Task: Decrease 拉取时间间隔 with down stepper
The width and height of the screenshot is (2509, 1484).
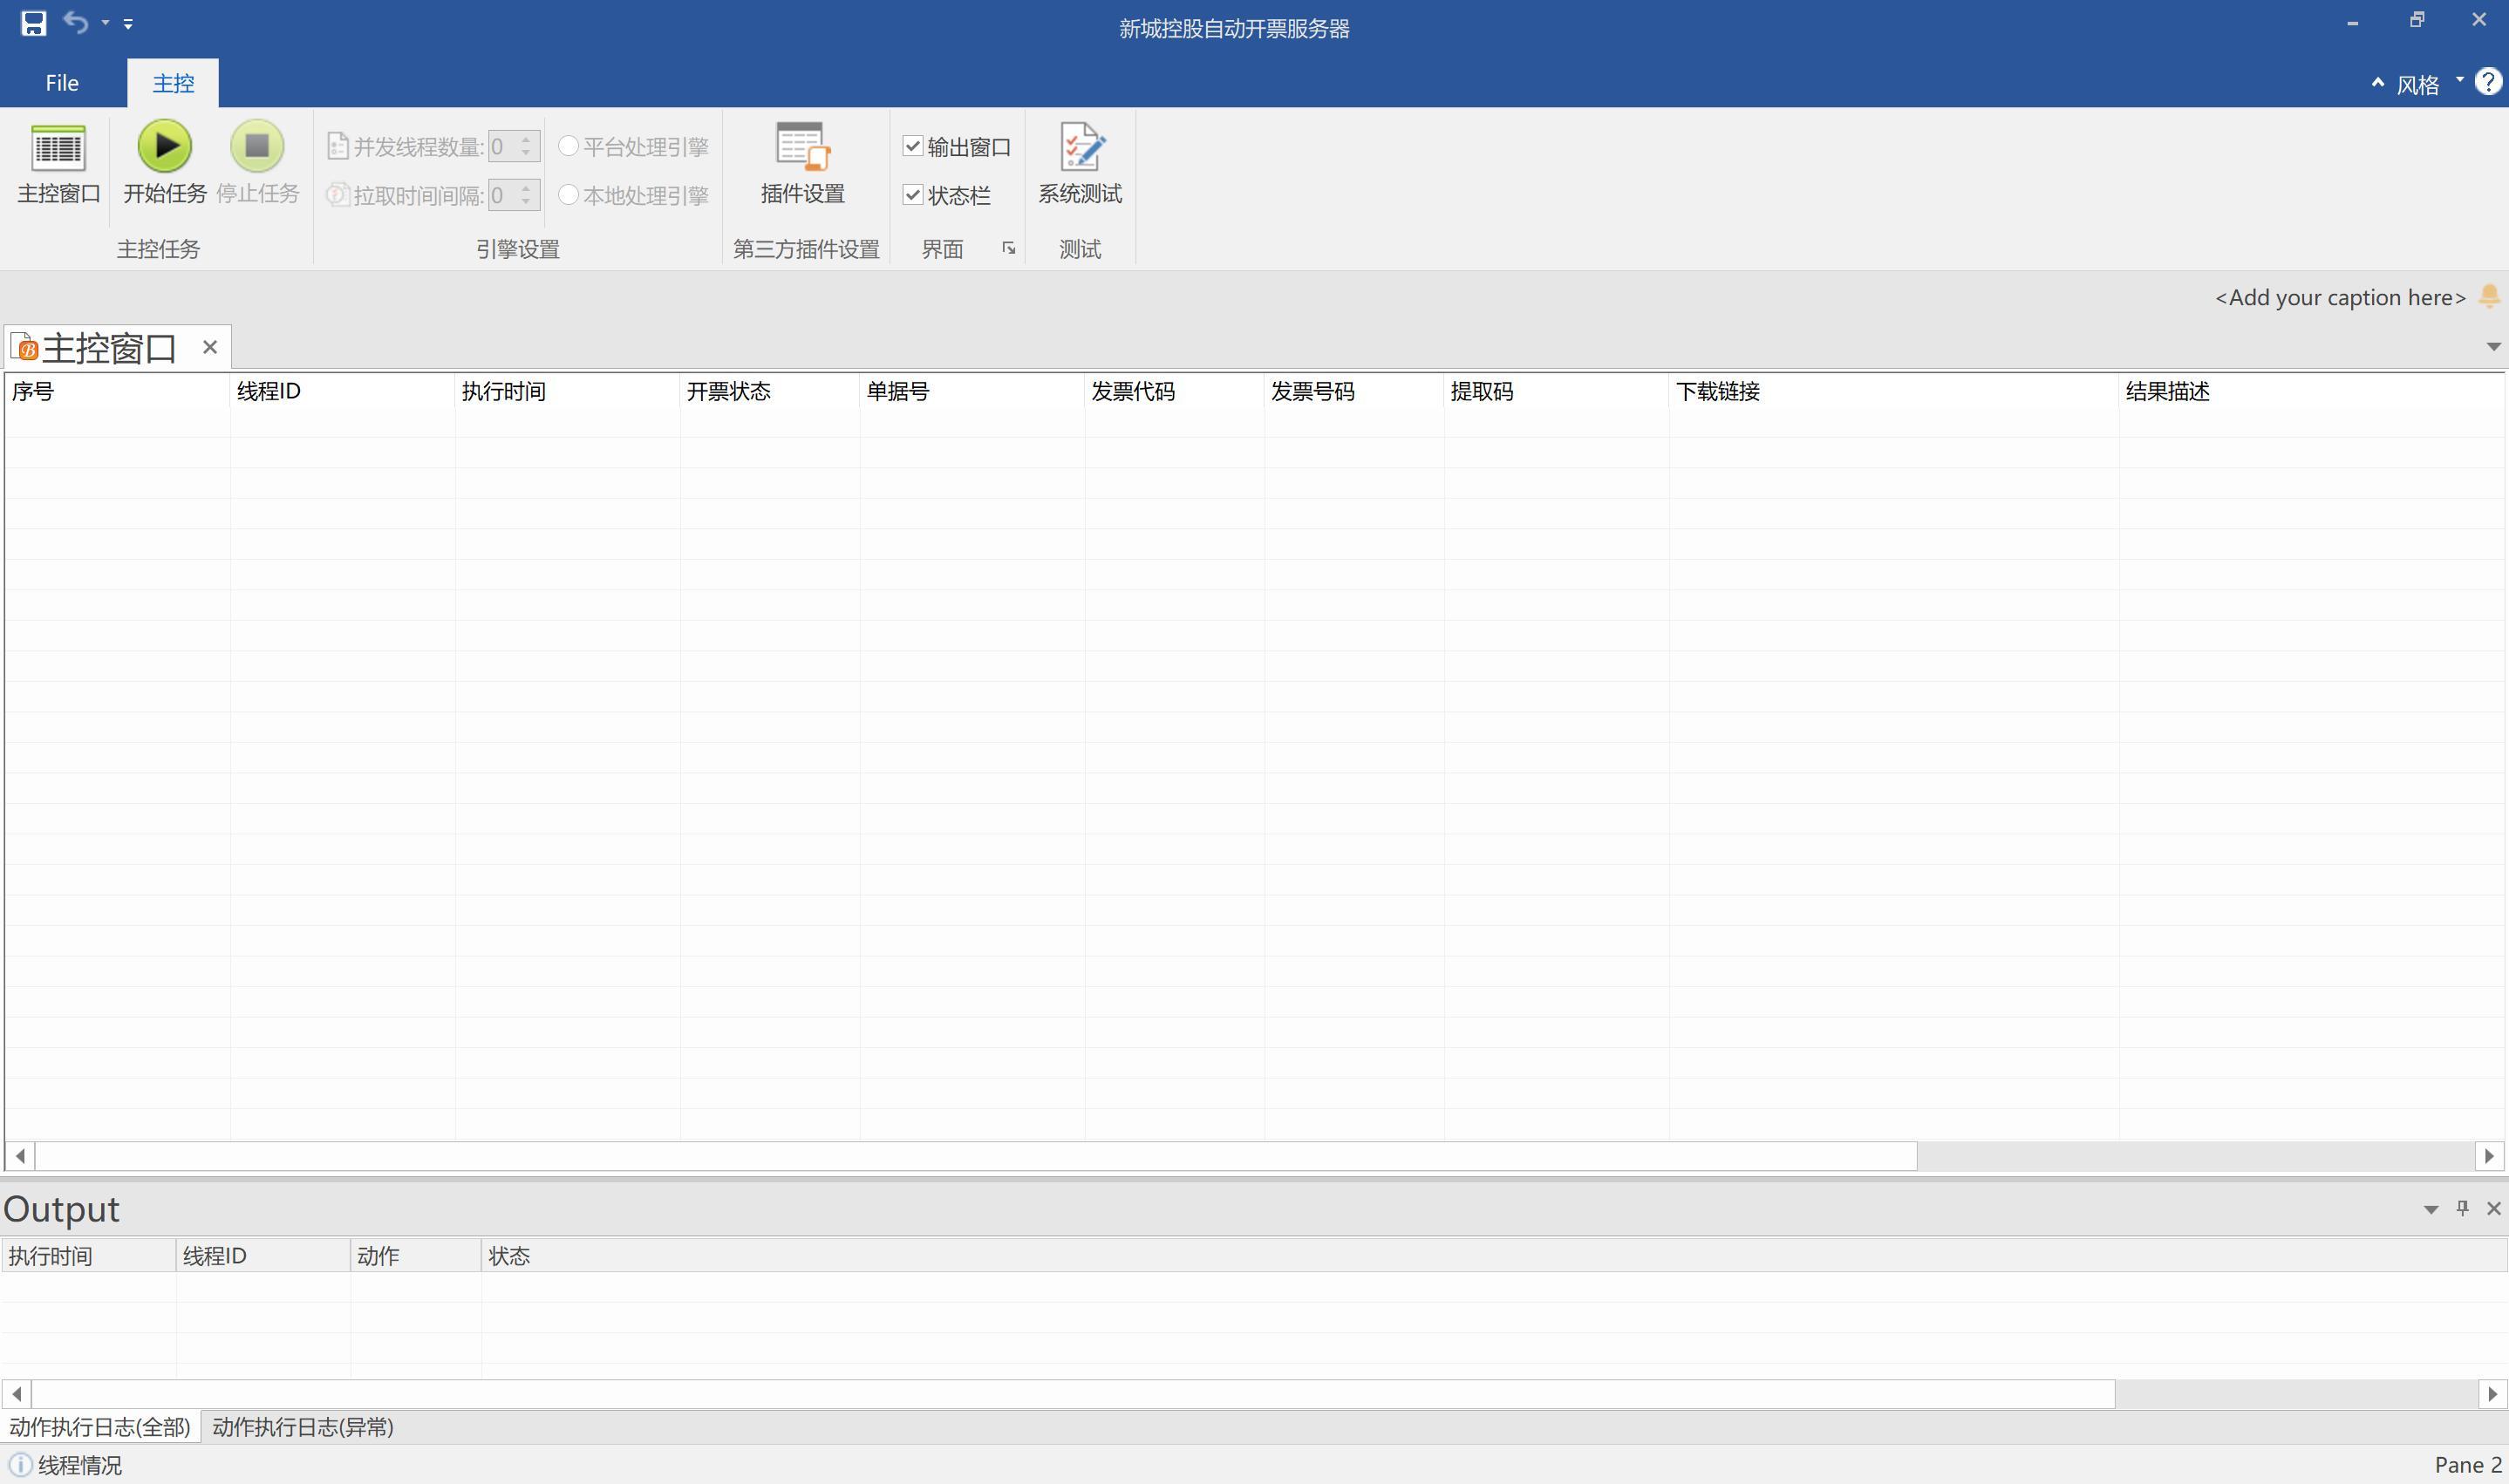Action: [x=527, y=203]
